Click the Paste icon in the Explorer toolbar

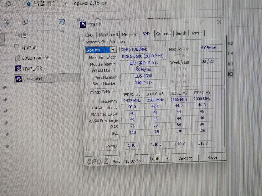point(43,22)
